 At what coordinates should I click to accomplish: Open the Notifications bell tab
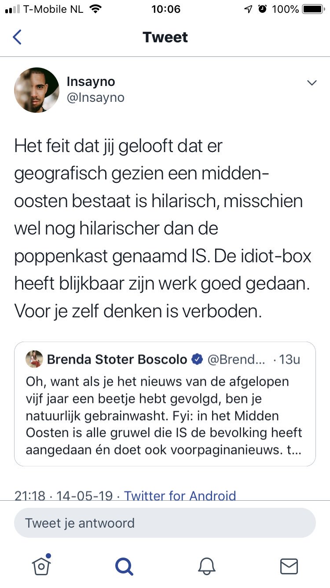pos(206,566)
